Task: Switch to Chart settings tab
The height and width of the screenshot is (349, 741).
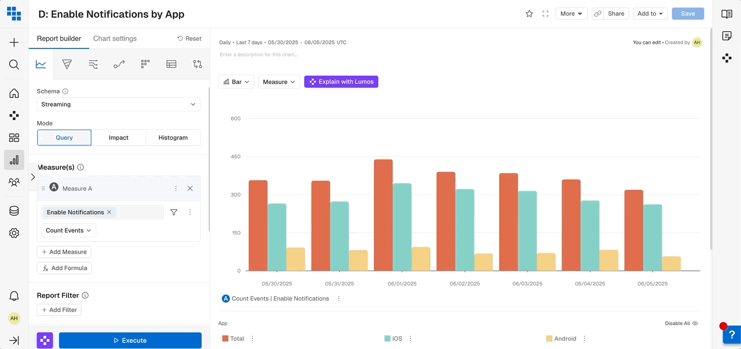Action: 115,38
